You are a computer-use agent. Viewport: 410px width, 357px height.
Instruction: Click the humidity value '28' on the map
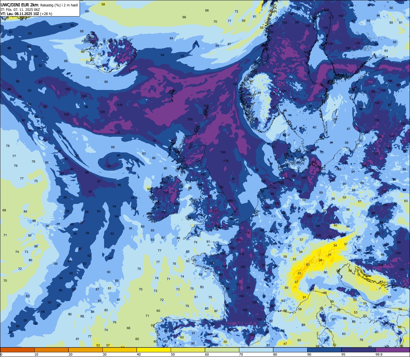click(x=320, y=260)
